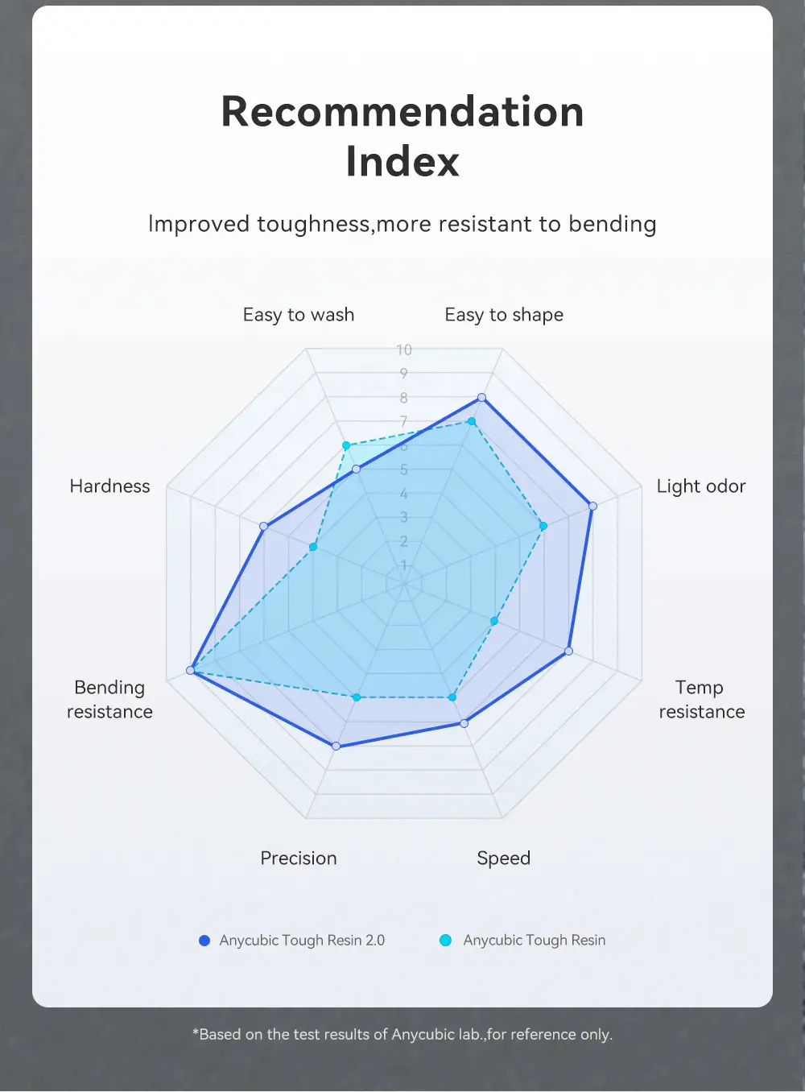
Task: Click the cyan Anycubic Tough Resin legend dot
Action: pyautogui.click(x=445, y=940)
